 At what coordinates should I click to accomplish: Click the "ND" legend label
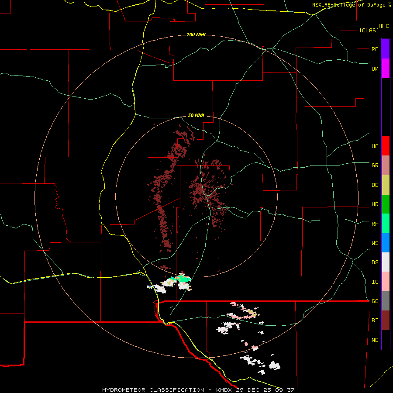coord(375,340)
